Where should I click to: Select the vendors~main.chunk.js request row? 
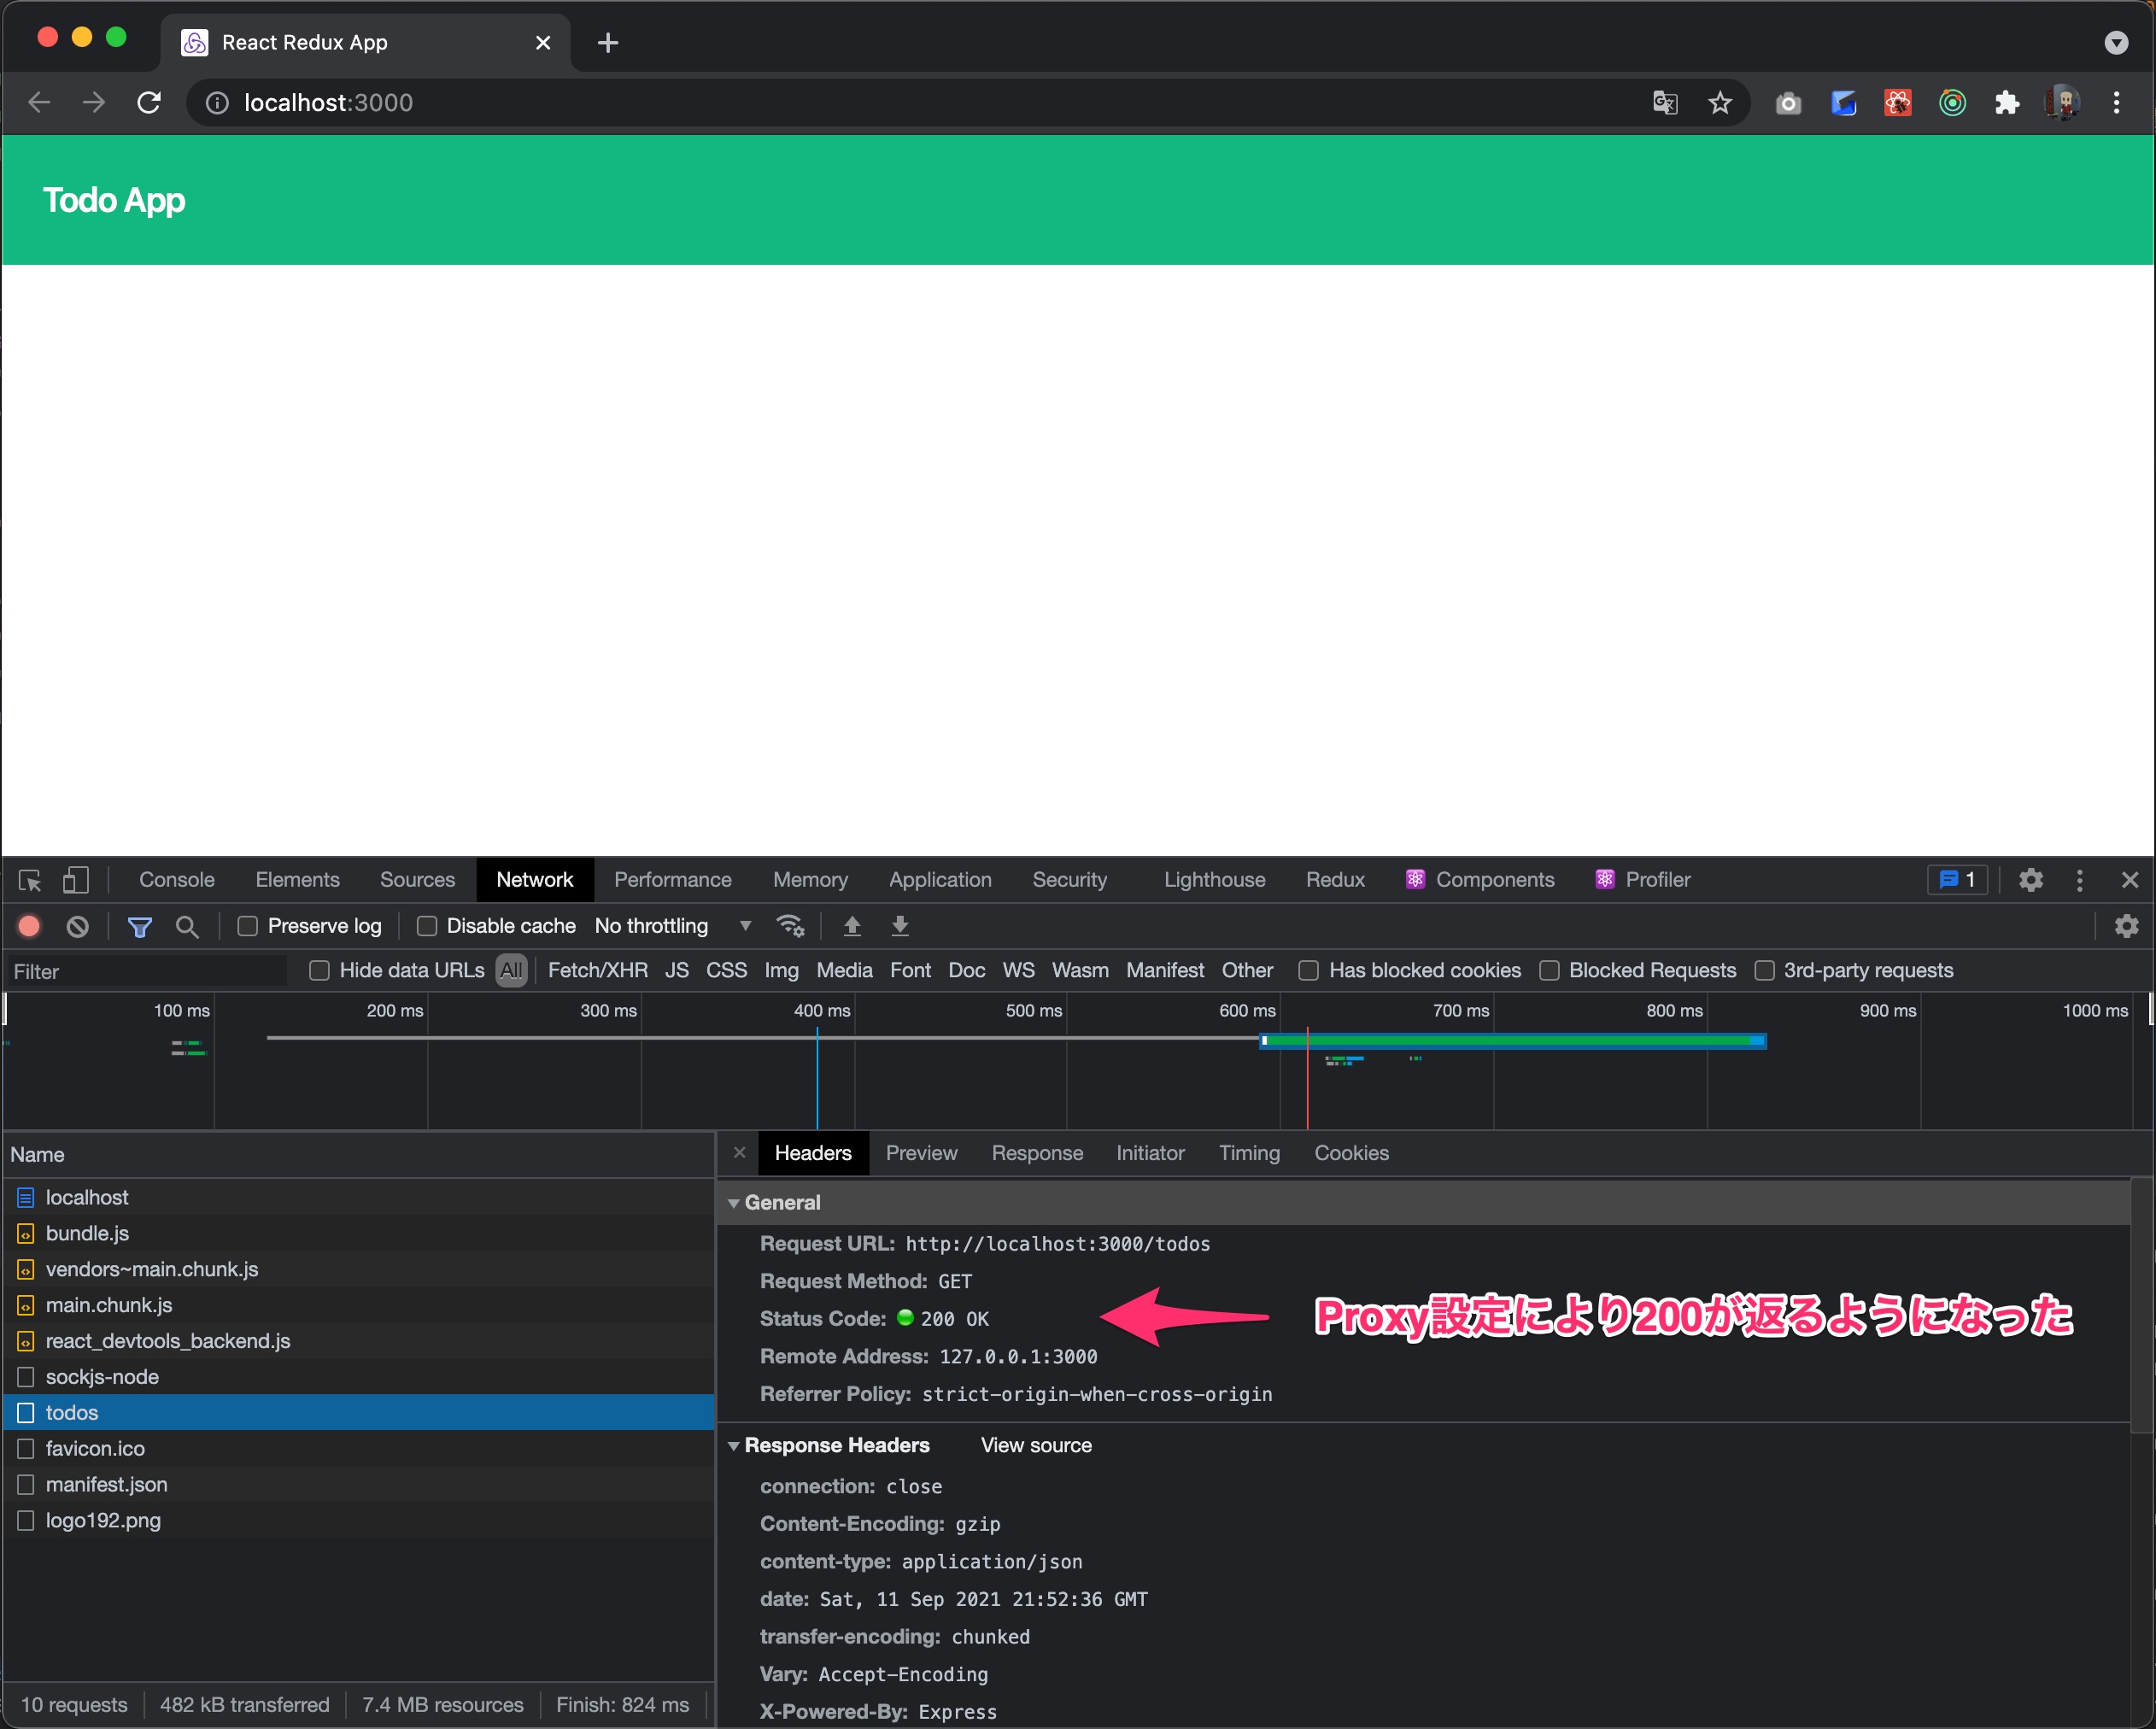pos(358,1270)
